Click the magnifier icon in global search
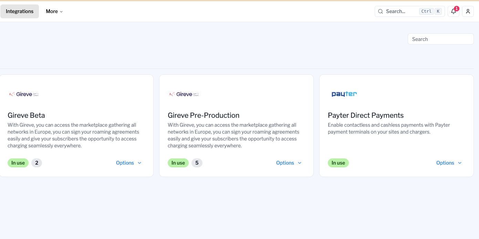The width and height of the screenshot is (479, 239). tap(381, 11)
